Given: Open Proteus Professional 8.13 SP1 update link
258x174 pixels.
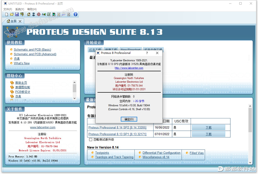Looking at the screenshot, I should click(117, 134).
